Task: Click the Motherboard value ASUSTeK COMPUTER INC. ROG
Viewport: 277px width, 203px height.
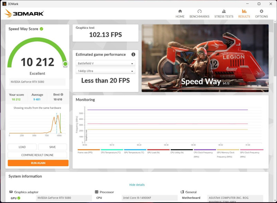Action: [235, 198]
